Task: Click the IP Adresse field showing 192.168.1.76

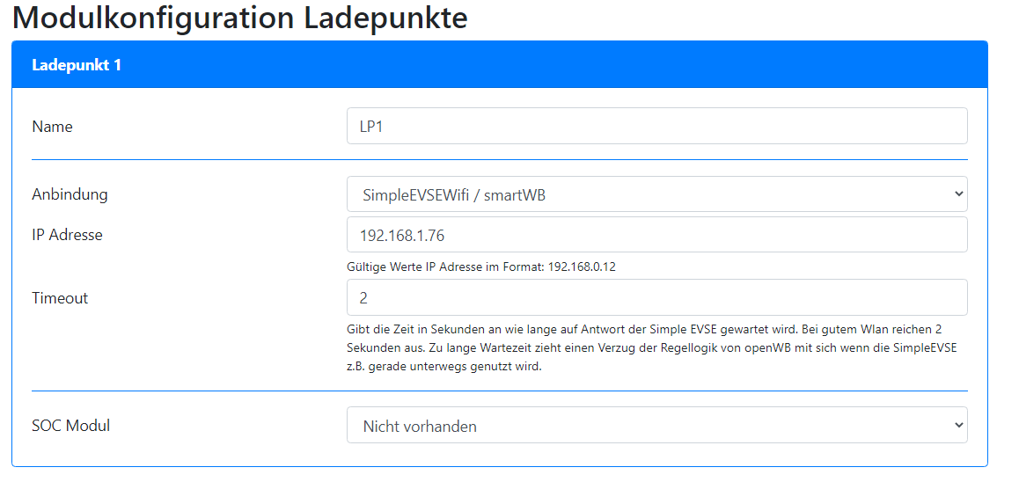Action: [656, 235]
